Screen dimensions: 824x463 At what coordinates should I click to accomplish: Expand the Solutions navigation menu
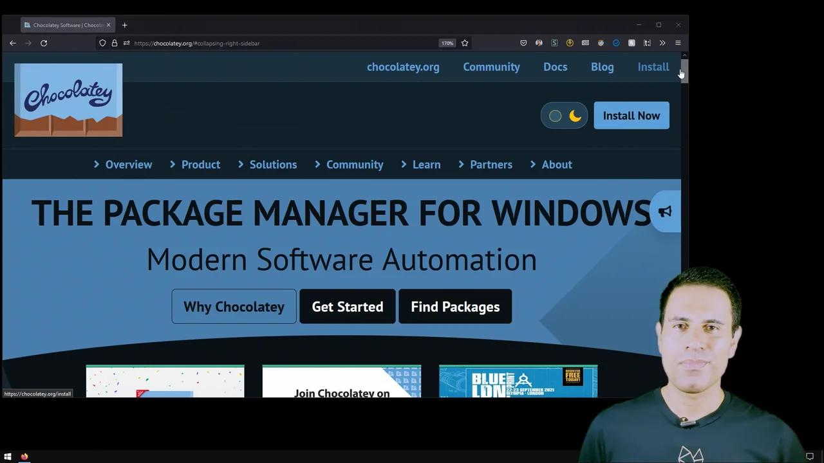[273, 164]
